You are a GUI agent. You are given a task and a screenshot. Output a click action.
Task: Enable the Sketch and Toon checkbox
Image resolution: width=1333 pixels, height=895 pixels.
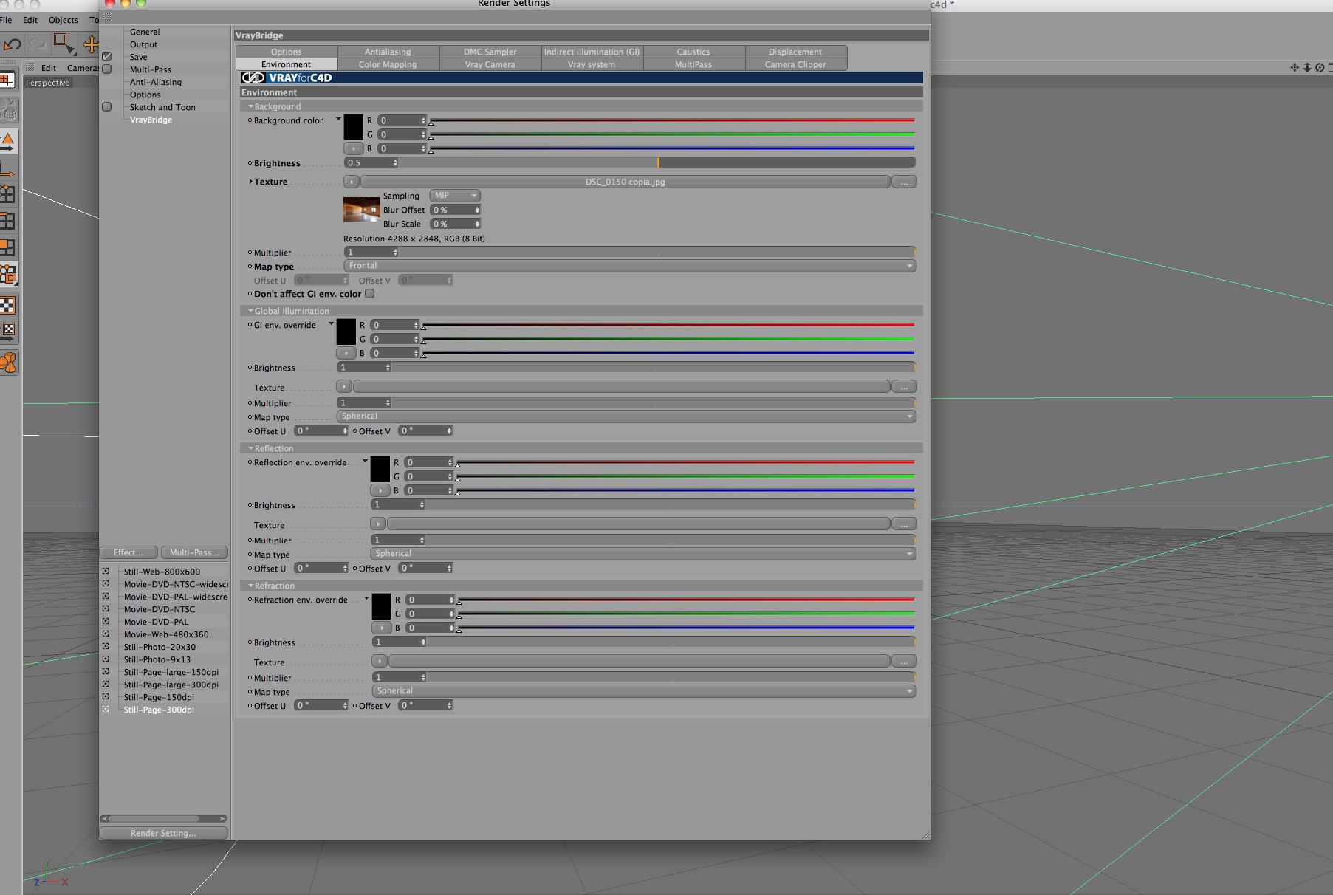click(x=107, y=107)
